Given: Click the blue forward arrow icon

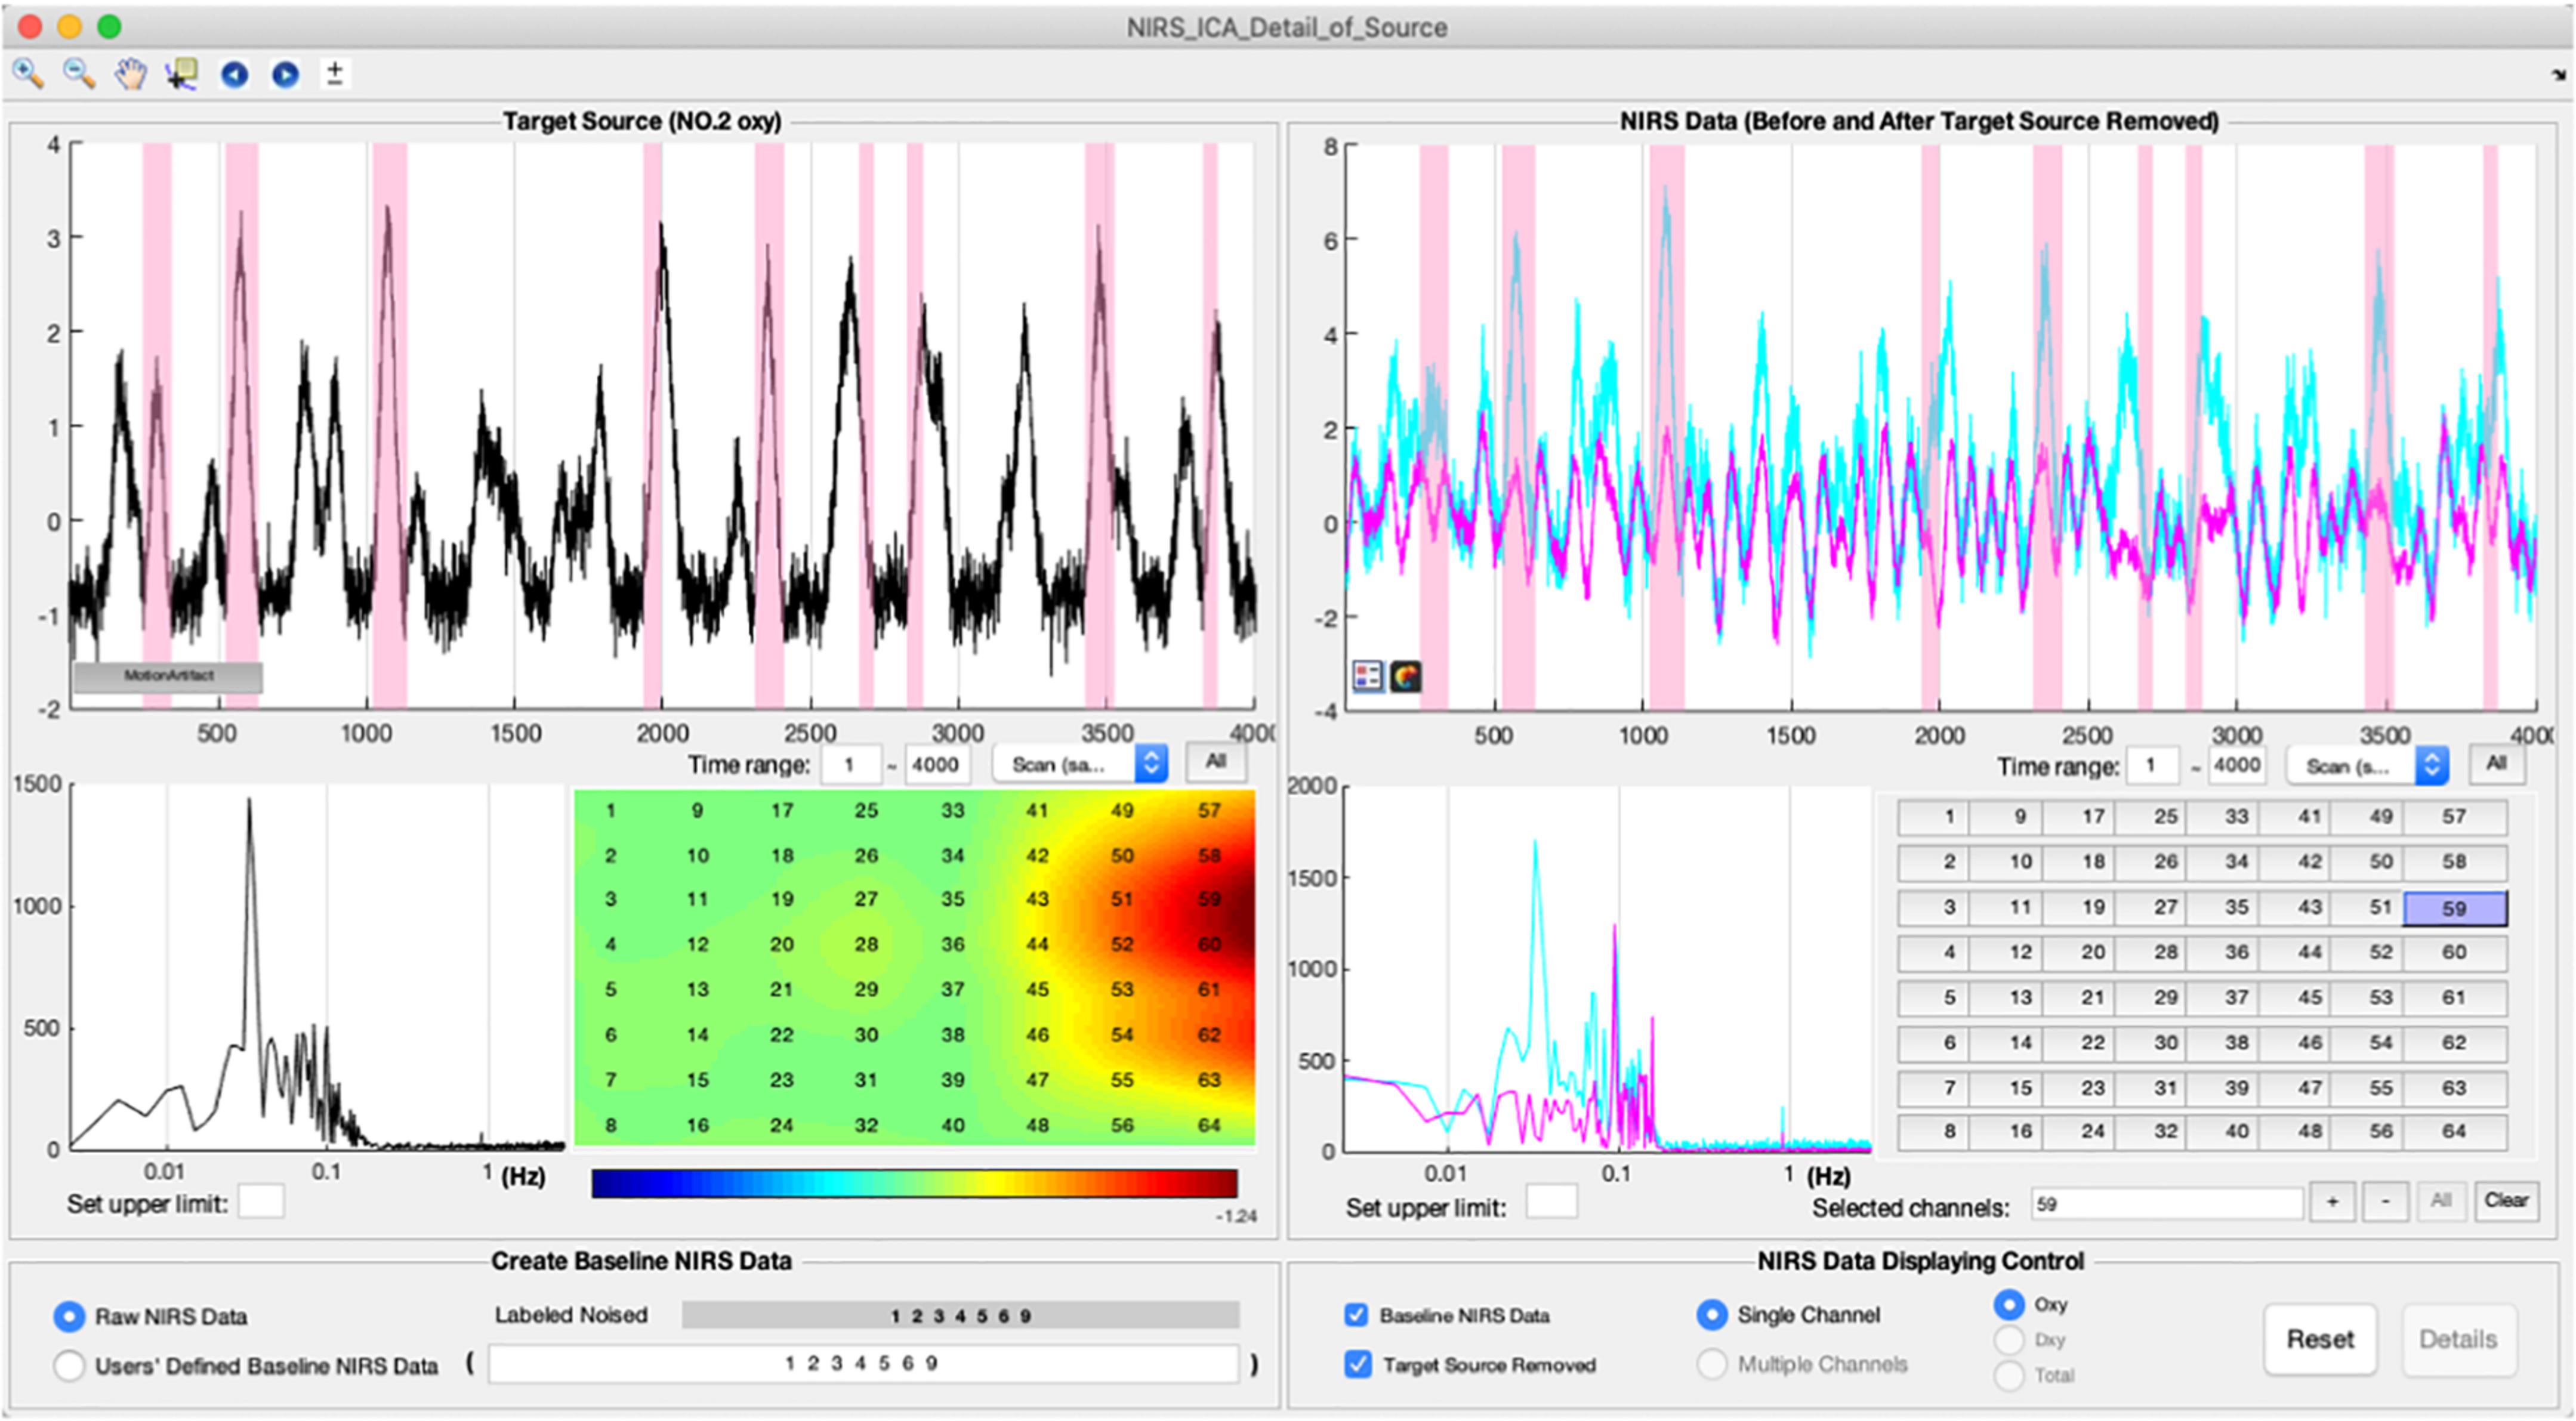Looking at the screenshot, I should [x=285, y=74].
